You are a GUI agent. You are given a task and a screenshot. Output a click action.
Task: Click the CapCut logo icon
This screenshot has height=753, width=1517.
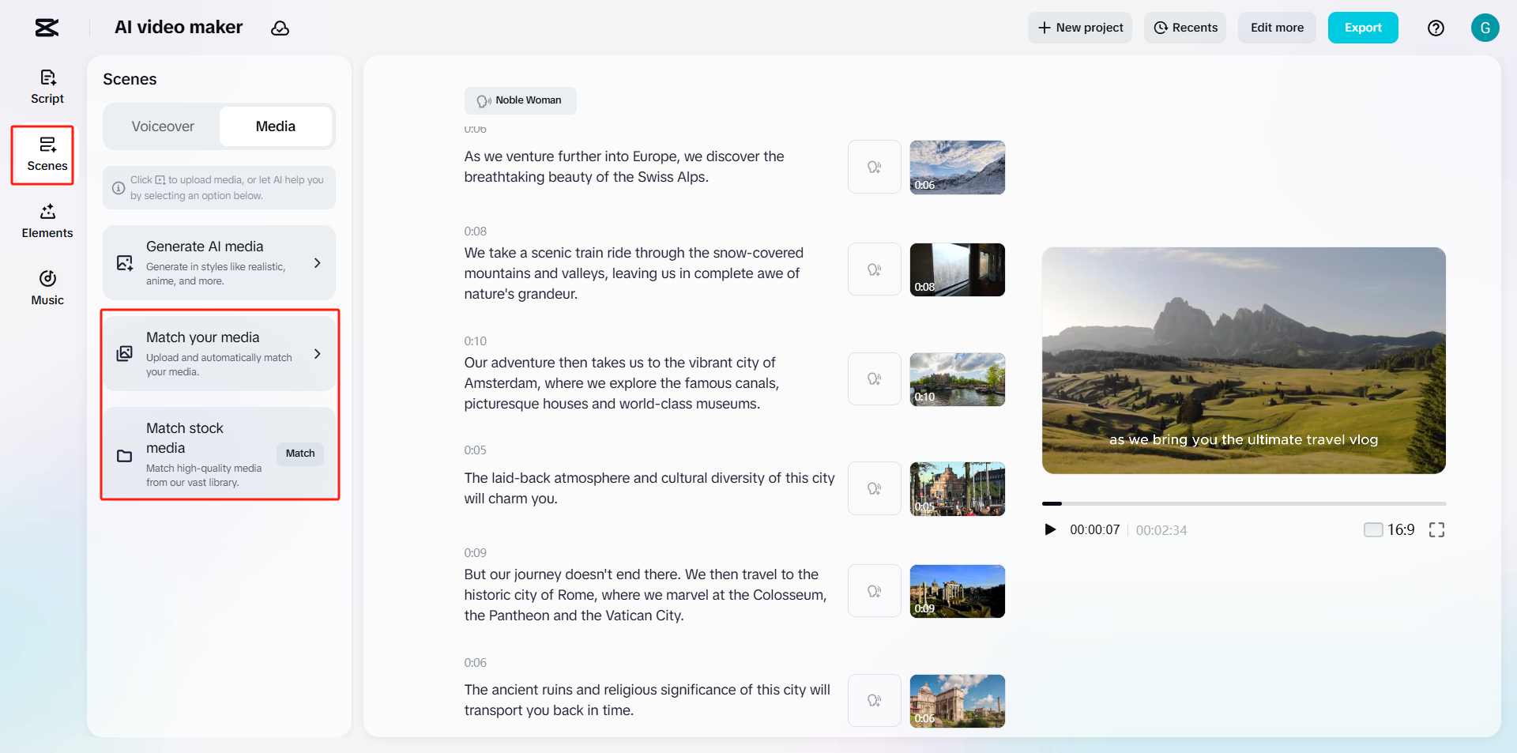[x=47, y=28]
